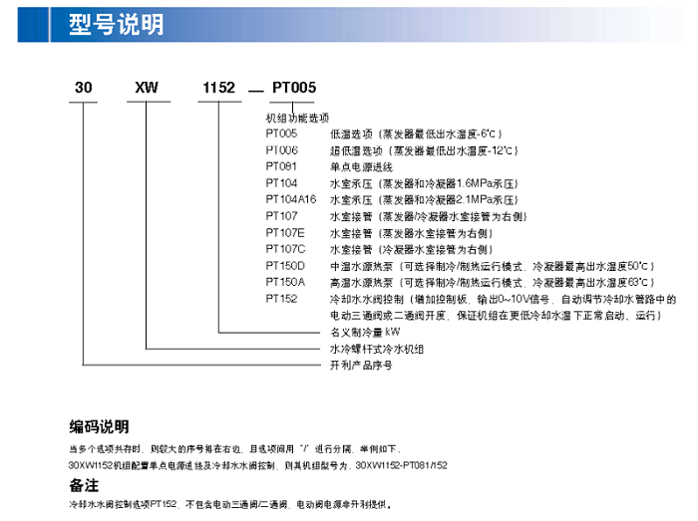This screenshot has width=698, height=521.
Task: Click the bold '30' model code segment
Action: click(83, 89)
